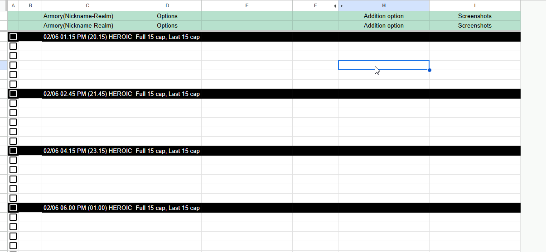This screenshot has height=252, width=546.
Task: Select the highlighted column H header
Action: [x=384, y=5]
